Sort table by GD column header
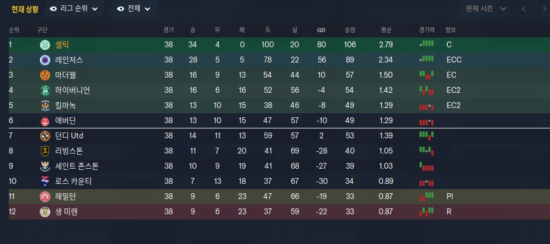550x244 pixels. 321,30
